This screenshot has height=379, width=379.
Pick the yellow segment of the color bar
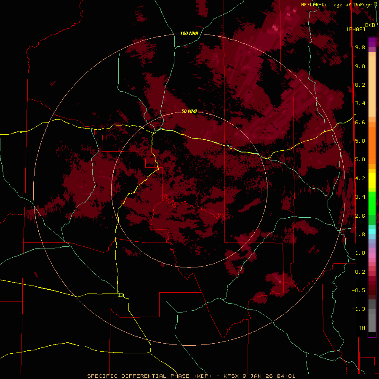tap(372, 180)
